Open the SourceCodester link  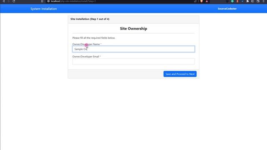point(227,9)
